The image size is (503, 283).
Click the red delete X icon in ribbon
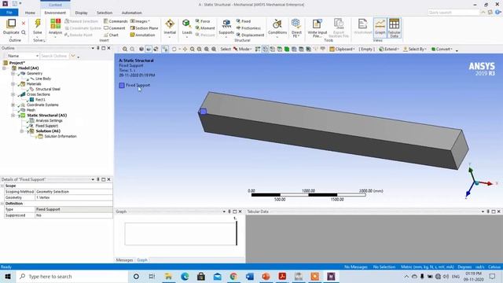coord(24,23)
